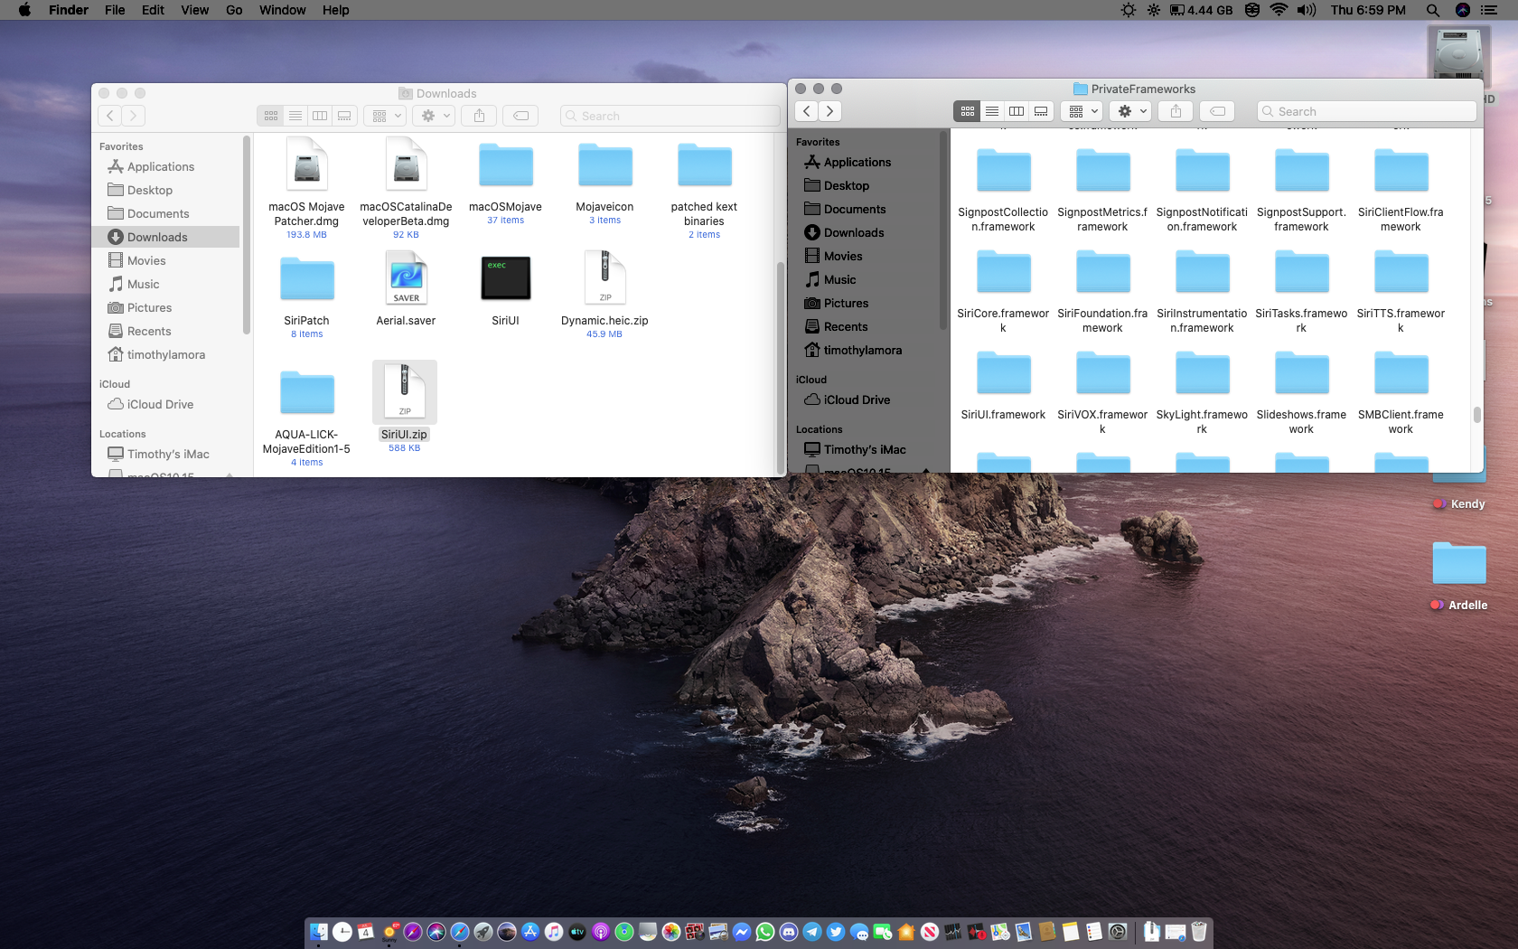Select the SkyLight.framework folder
The image size is (1518, 949).
(x=1202, y=373)
